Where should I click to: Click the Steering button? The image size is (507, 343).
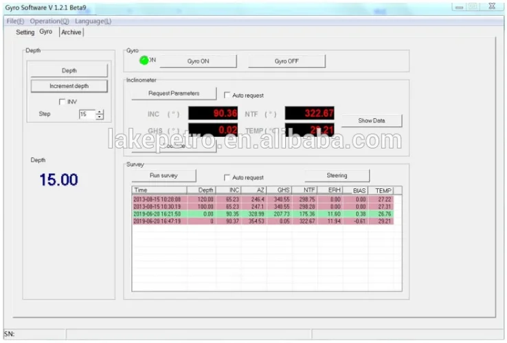point(337,175)
